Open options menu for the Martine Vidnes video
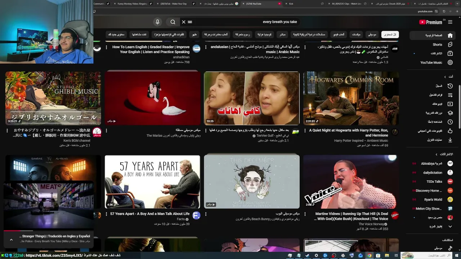Screen dimensions: 461x259 pyautogui.click(x=305, y=214)
